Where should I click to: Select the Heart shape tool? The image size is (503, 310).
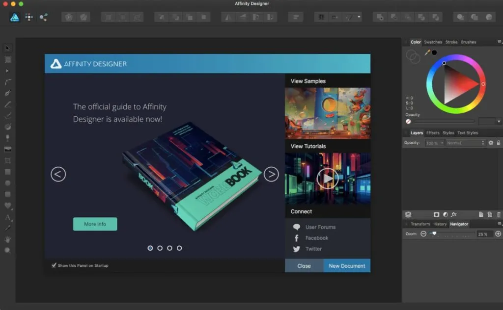[8, 206]
